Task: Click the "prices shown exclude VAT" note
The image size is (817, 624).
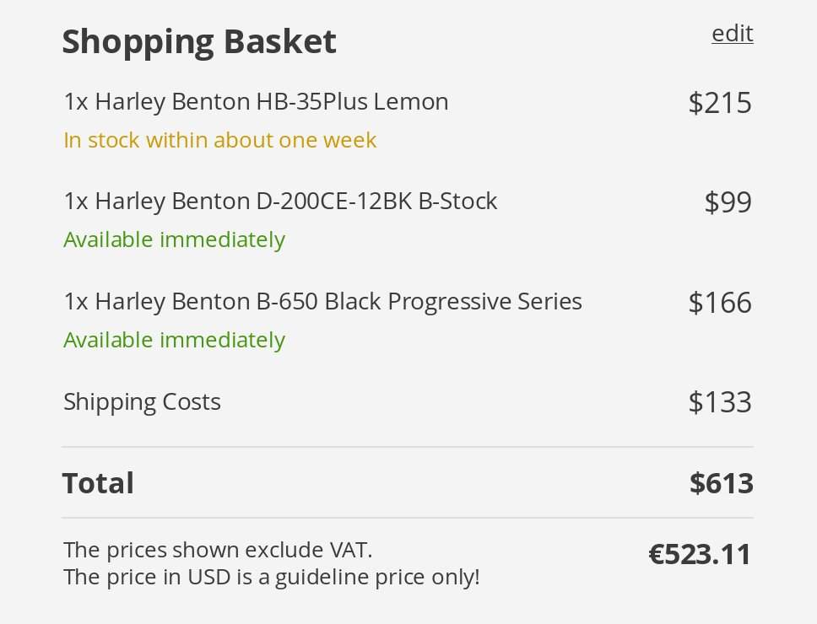Action: click(x=218, y=550)
